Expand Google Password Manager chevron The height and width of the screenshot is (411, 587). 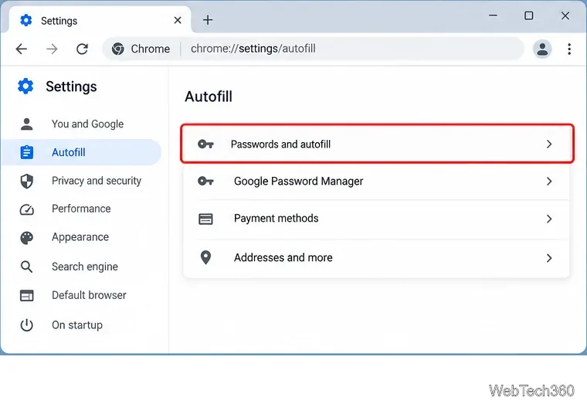click(x=549, y=182)
